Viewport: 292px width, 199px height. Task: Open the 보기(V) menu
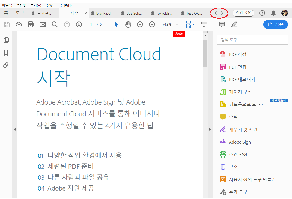pyautogui.click(x=35, y=5)
